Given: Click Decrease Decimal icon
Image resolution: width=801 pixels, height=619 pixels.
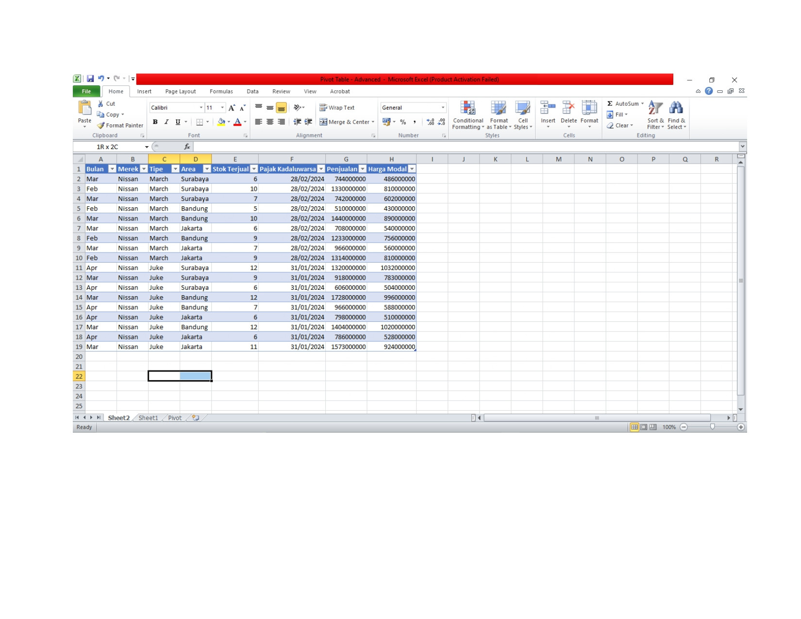Looking at the screenshot, I should point(441,122).
